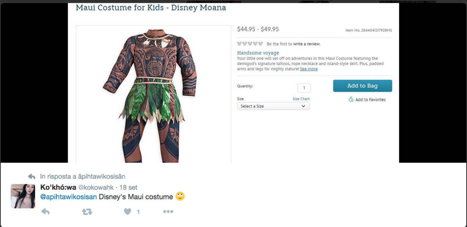Screen dimensions: 467x227
Task: Open the tweet's more options ellipsis icon
Action: click(168, 211)
